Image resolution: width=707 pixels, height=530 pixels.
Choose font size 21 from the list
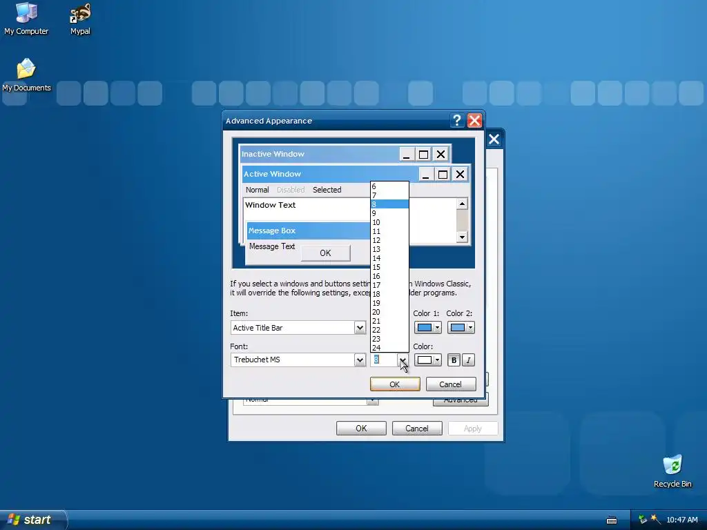pos(389,322)
